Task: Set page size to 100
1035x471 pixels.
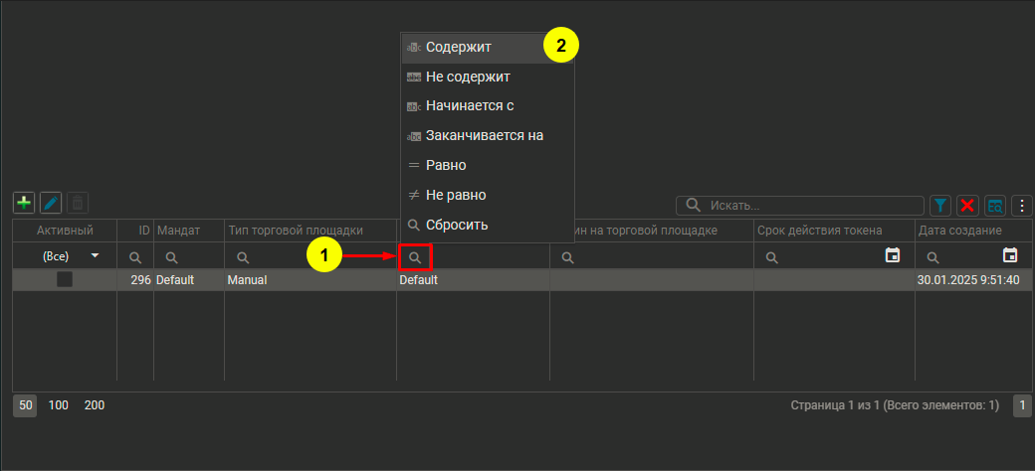Action: [x=59, y=405]
